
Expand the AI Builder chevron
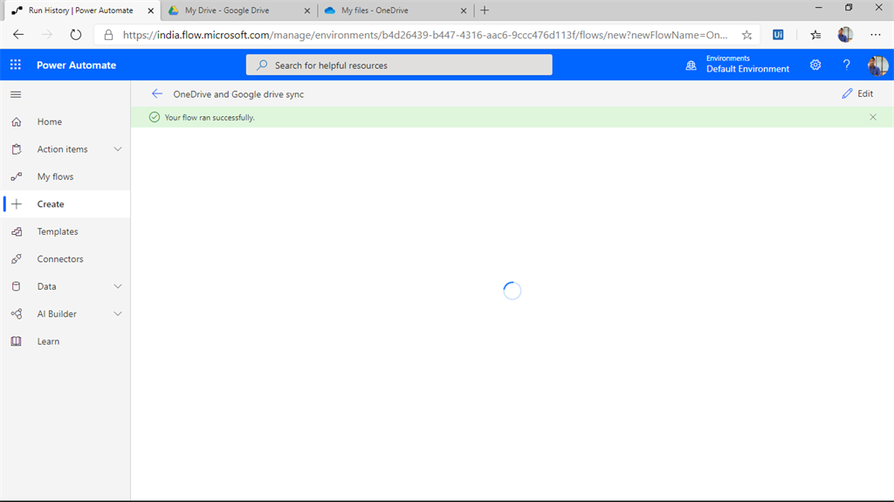pyautogui.click(x=118, y=313)
